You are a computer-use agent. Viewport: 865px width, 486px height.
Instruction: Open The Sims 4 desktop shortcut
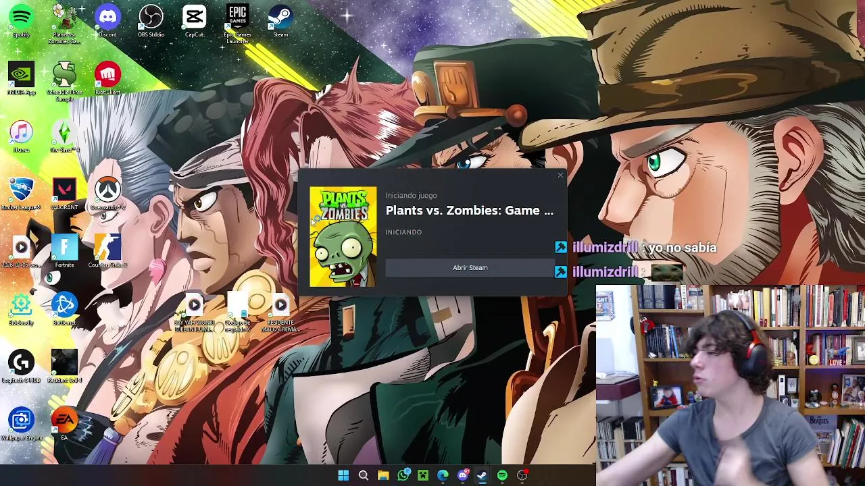(64, 136)
